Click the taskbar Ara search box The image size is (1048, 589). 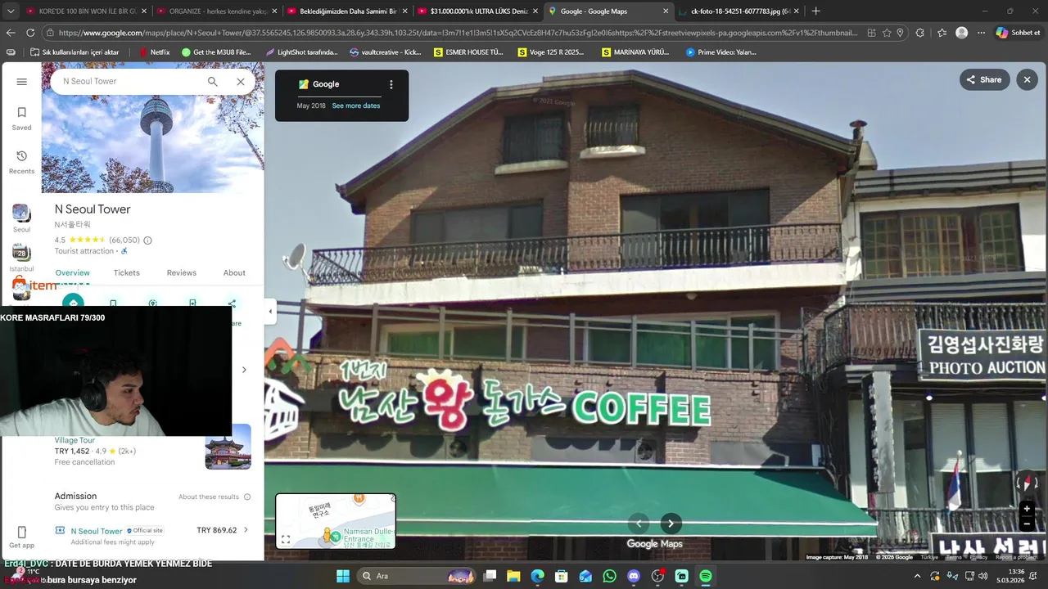tap(418, 576)
